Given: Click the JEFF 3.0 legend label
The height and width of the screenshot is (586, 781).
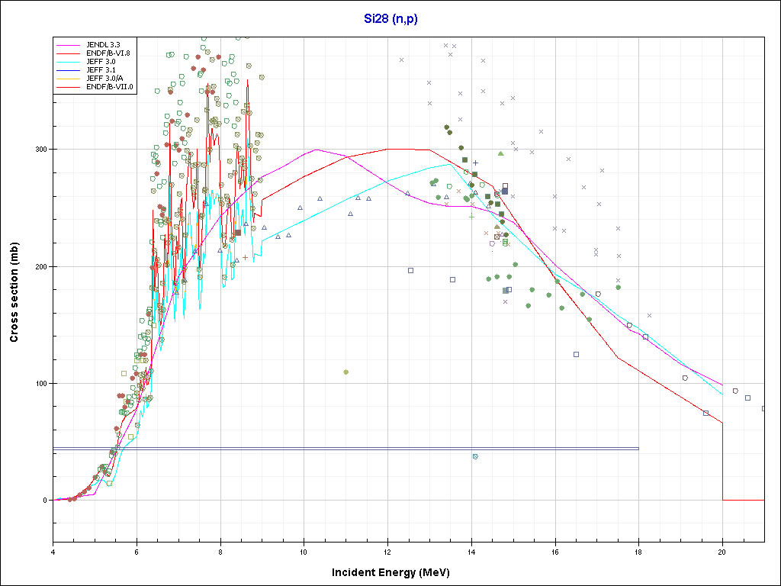Looking at the screenshot, I should tap(101, 62).
